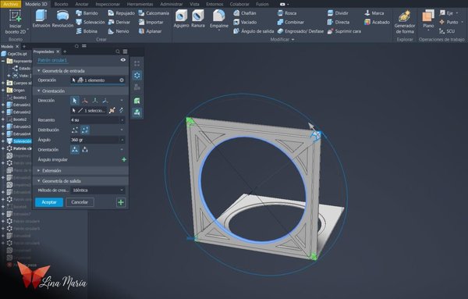Collapse the Orientación section
The image size is (468, 299).
(x=39, y=91)
